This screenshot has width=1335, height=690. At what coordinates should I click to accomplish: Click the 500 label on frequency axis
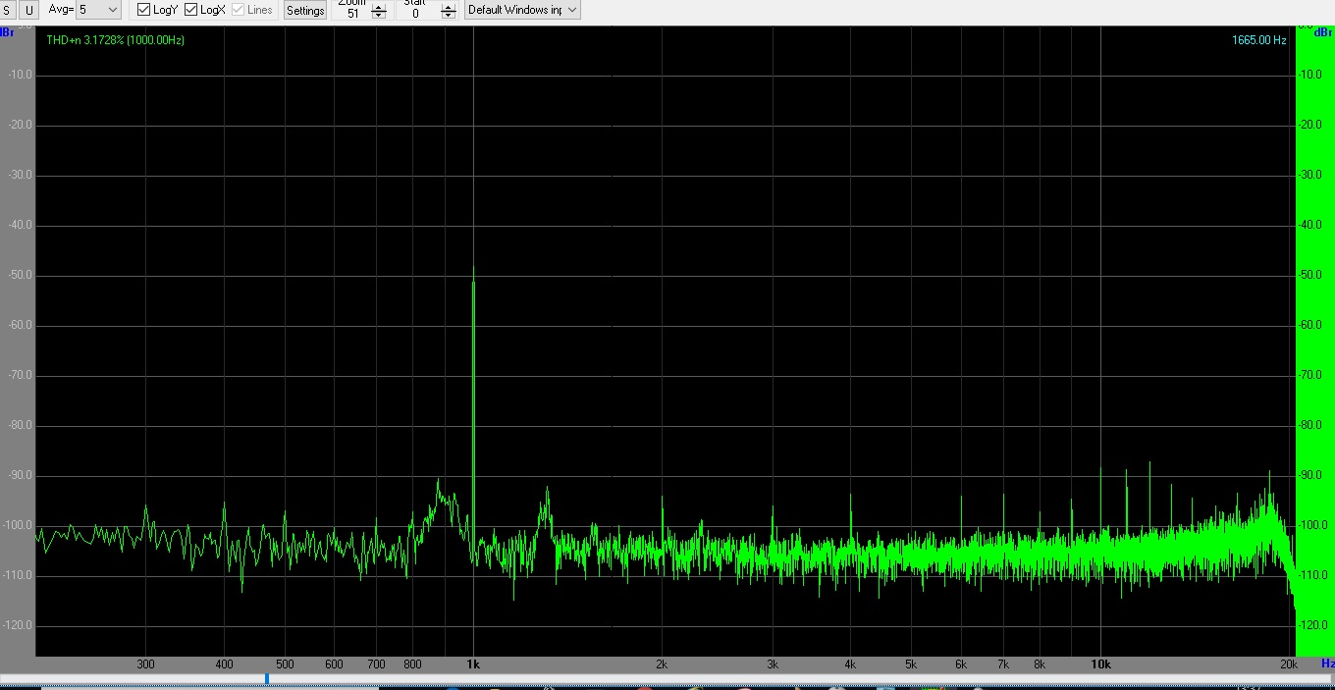click(x=285, y=664)
